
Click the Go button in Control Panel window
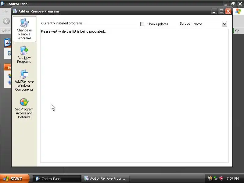[x=237, y=31]
